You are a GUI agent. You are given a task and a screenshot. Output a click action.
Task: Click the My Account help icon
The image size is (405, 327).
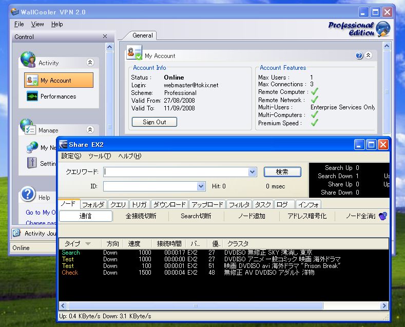pyautogui.click(x=359, y=55)
